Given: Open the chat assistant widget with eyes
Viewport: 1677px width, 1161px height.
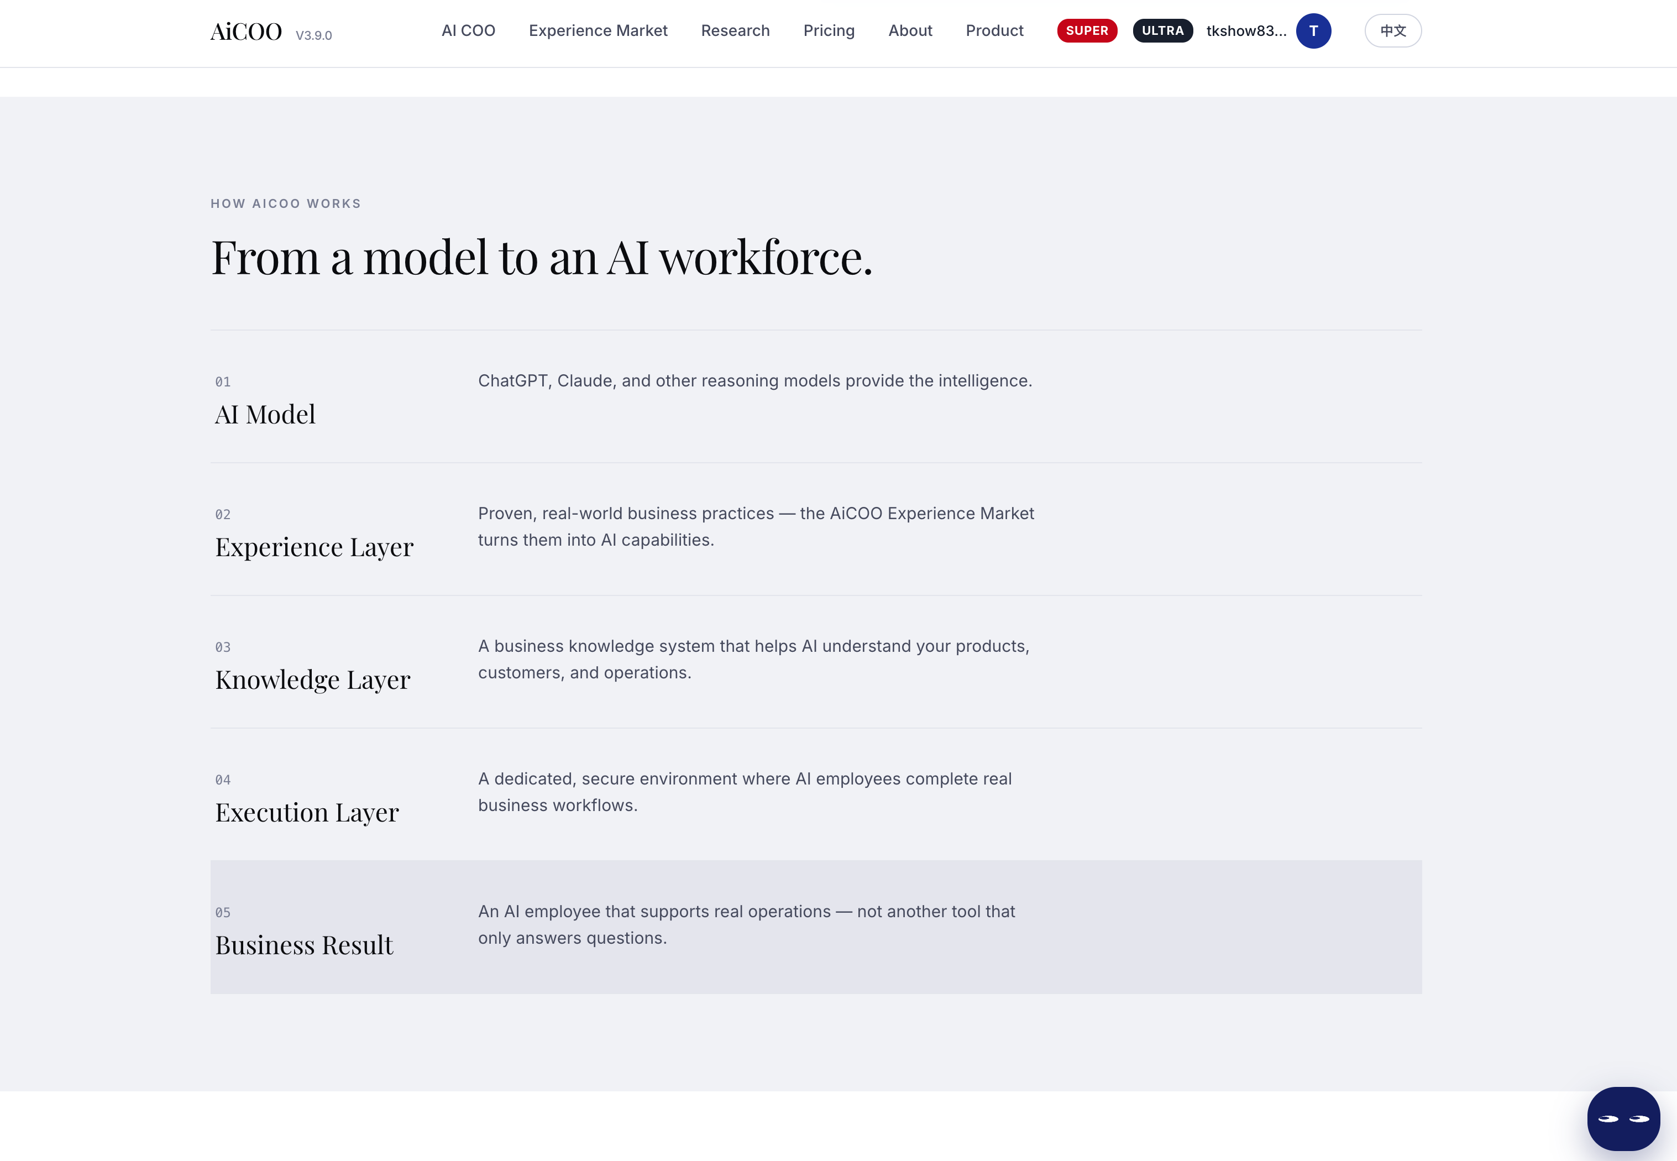Looking at the screenshot, I should pyautogui.click(x=1623, y=1119).
